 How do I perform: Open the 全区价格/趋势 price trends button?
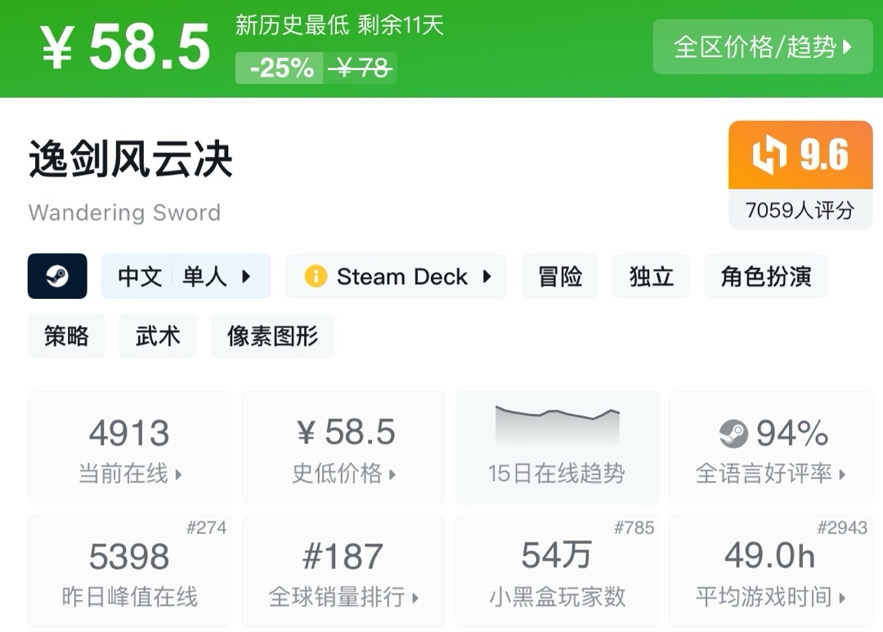point(762,47)
